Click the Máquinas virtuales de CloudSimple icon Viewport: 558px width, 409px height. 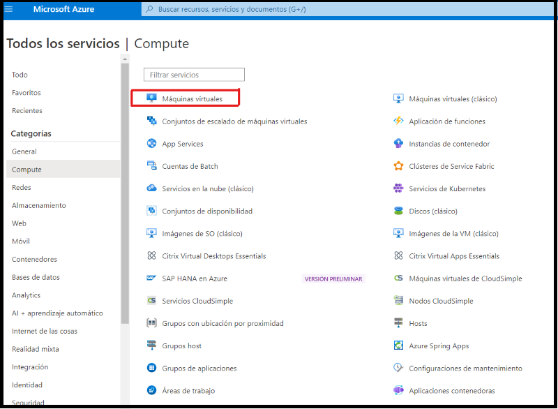coord(398,278)
